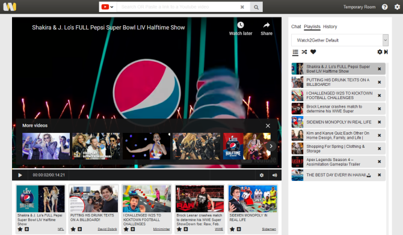This screenshot has width=403, height=235.
Task: Select Shakira & J. Lo playlist entry
Action: pos(338,69)
